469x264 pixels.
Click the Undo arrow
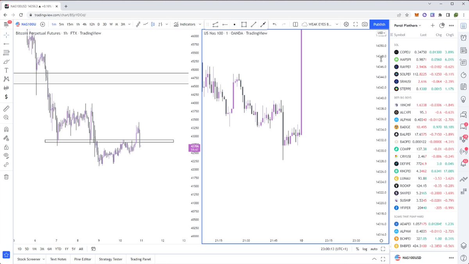[274, 24]
